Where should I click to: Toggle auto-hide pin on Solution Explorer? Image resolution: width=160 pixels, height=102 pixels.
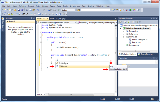(154, 18)
